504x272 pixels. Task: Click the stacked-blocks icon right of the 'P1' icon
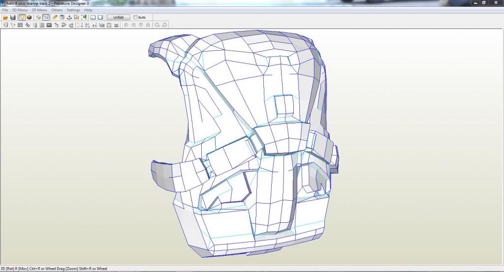point(102,25)
